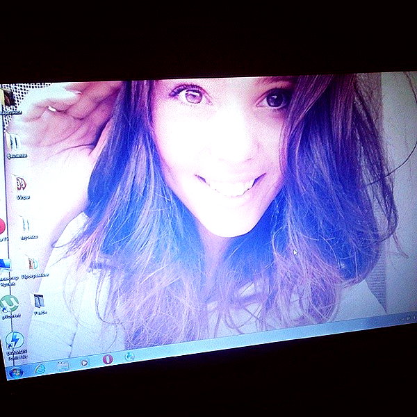Open the учеба desktop folder
Viewport: 417px width, 417px height.
40,304
